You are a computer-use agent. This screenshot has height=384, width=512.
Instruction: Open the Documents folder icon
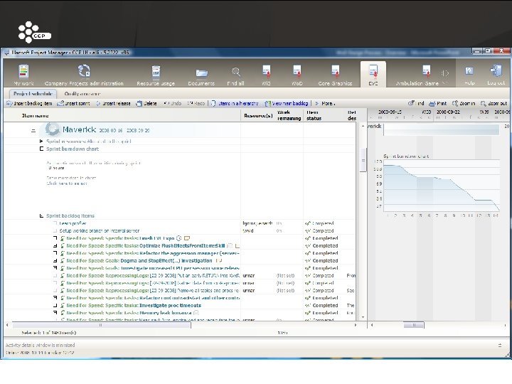click(201, 73)
